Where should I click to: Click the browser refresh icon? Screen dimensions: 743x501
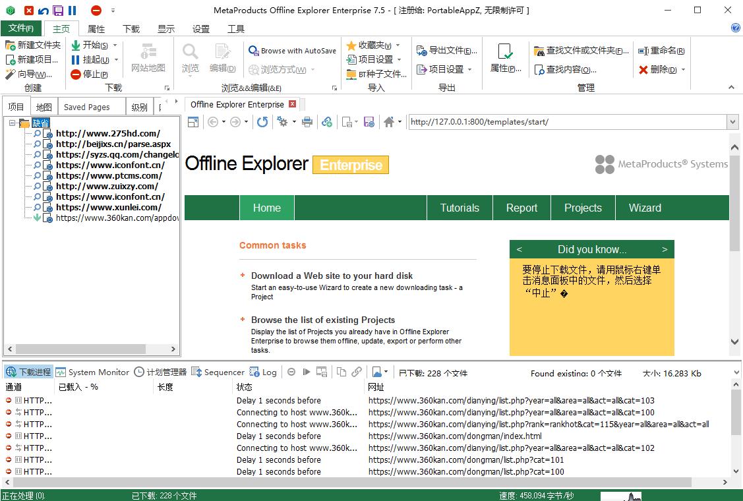(262, 123)
